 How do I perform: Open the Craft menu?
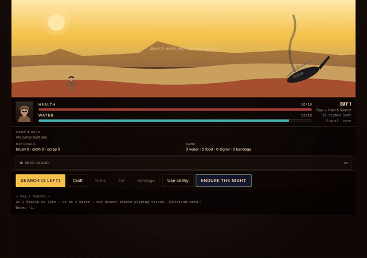point(78,181)
